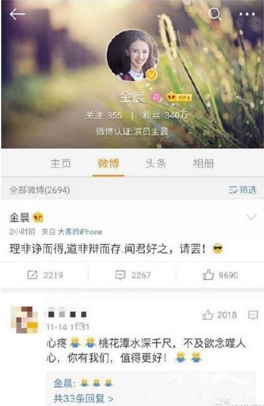The image size is (264, 406).
Task: Open the 相册 tab
Action: coord(203,164)
